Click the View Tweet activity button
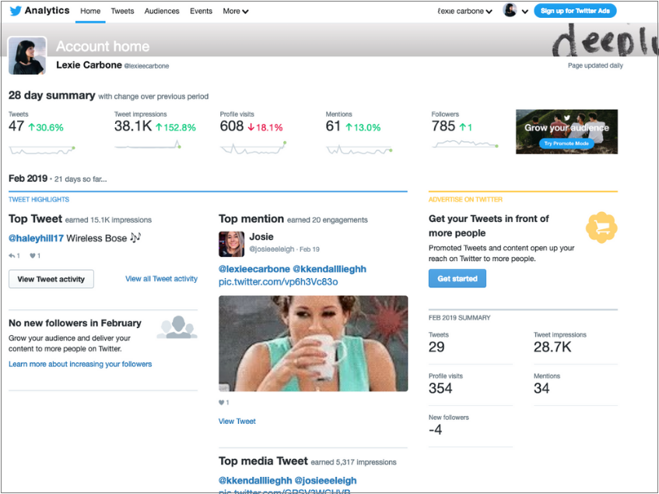 coord(51,279)
